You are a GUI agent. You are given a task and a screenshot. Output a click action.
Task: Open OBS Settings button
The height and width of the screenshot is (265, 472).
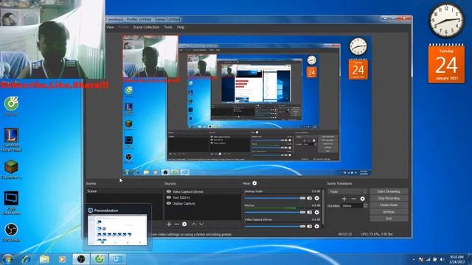click(x=389, y=212)
